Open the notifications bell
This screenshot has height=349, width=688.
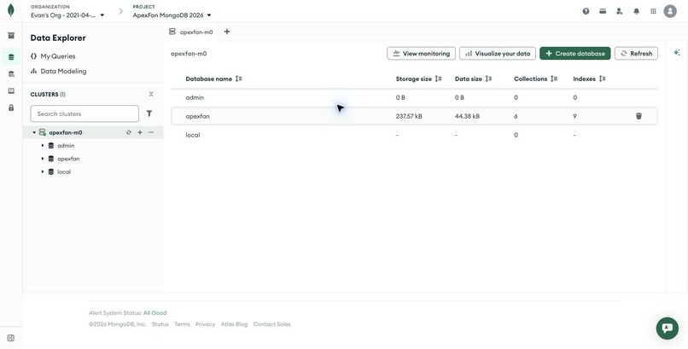coord(636,11)
